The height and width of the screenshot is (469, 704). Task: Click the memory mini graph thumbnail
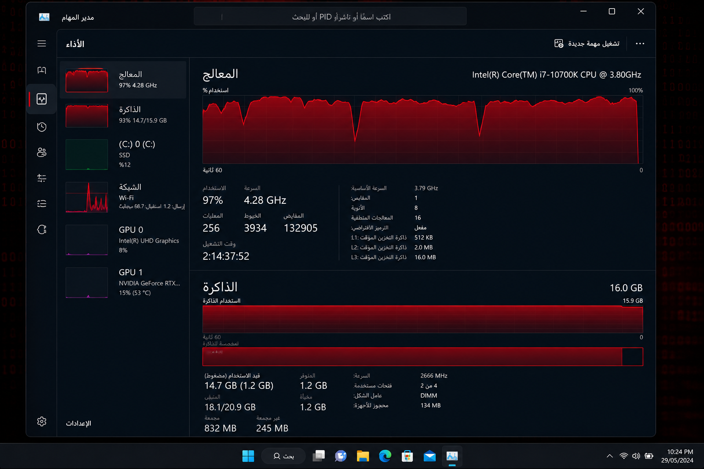click(87, 115)
